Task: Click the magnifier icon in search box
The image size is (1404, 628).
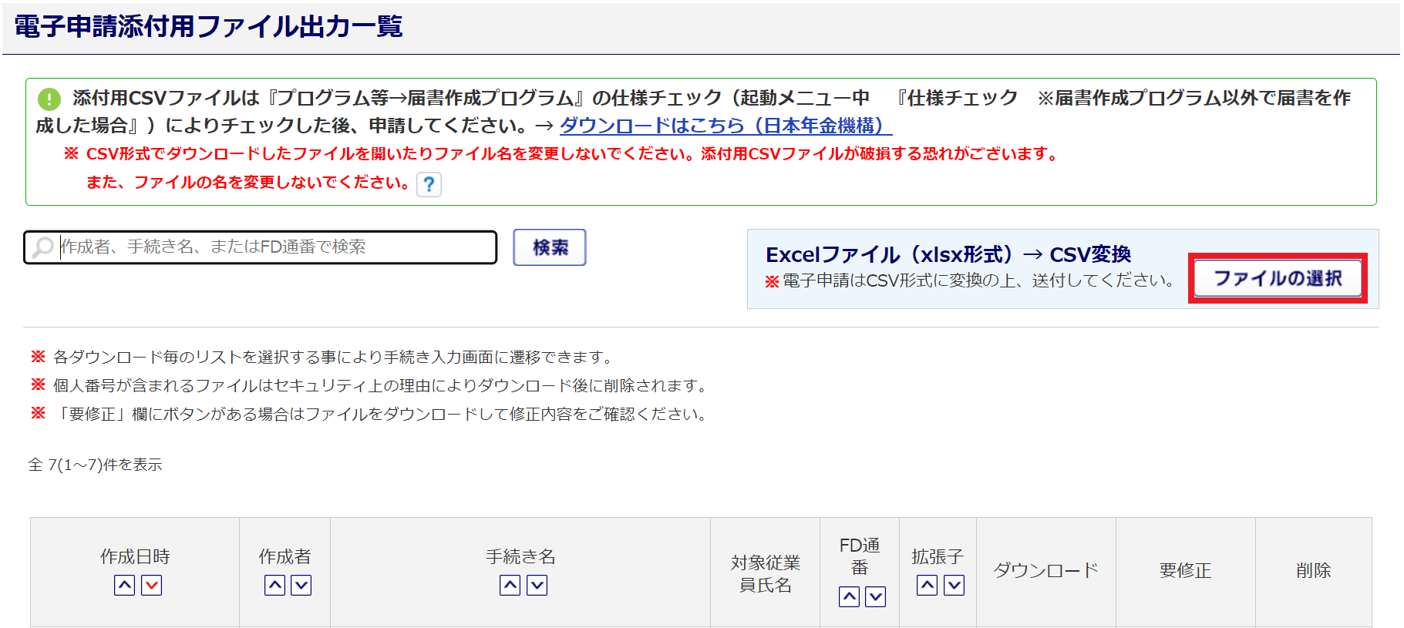Action: click(43, 247)
